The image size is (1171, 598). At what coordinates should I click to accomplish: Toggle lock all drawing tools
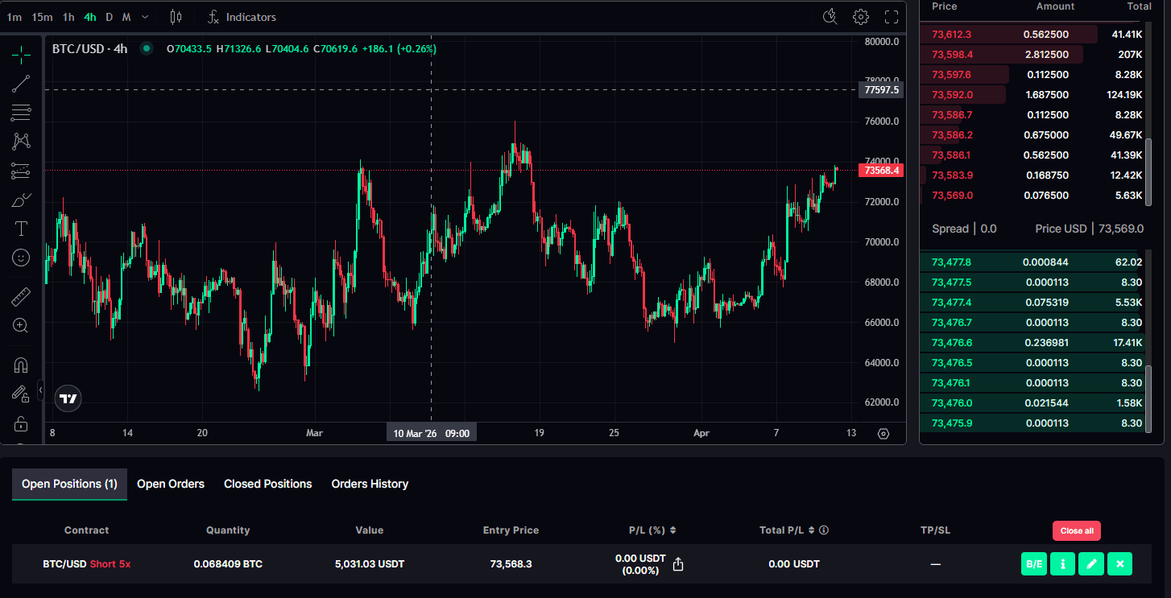[x=21, y=423]
